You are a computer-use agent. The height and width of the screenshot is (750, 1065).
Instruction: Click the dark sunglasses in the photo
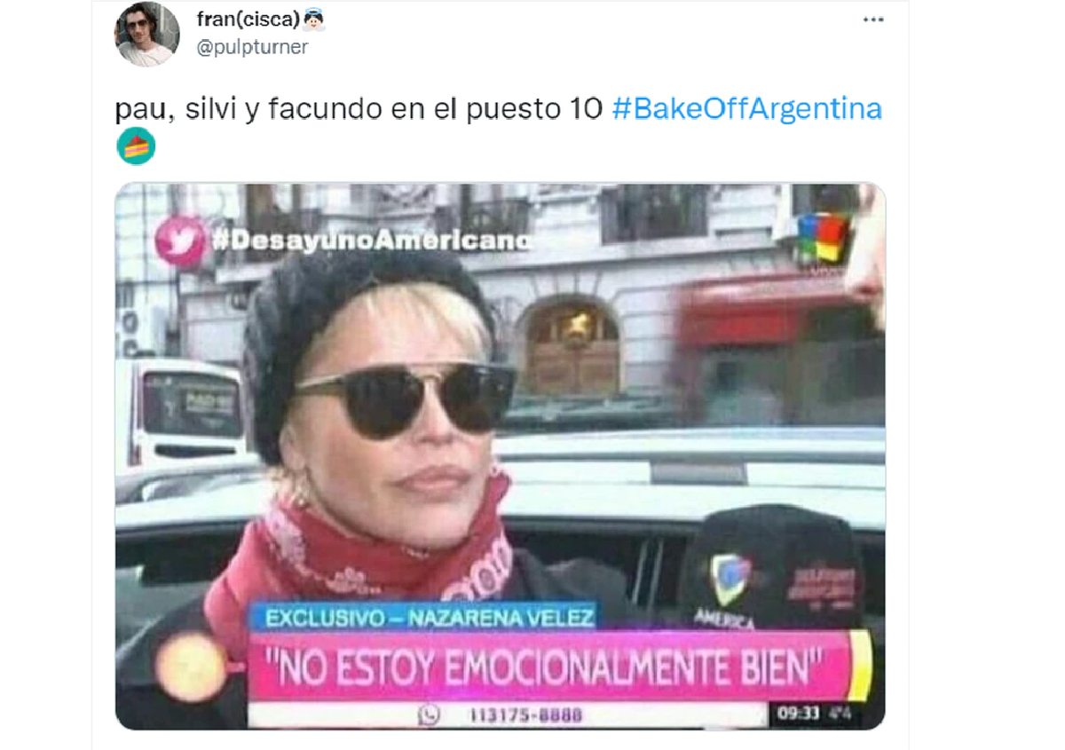[405, 397]
